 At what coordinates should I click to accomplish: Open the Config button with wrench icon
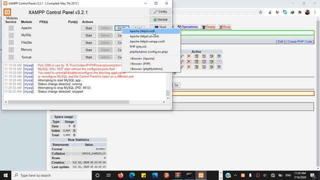[x=160, y=11]
